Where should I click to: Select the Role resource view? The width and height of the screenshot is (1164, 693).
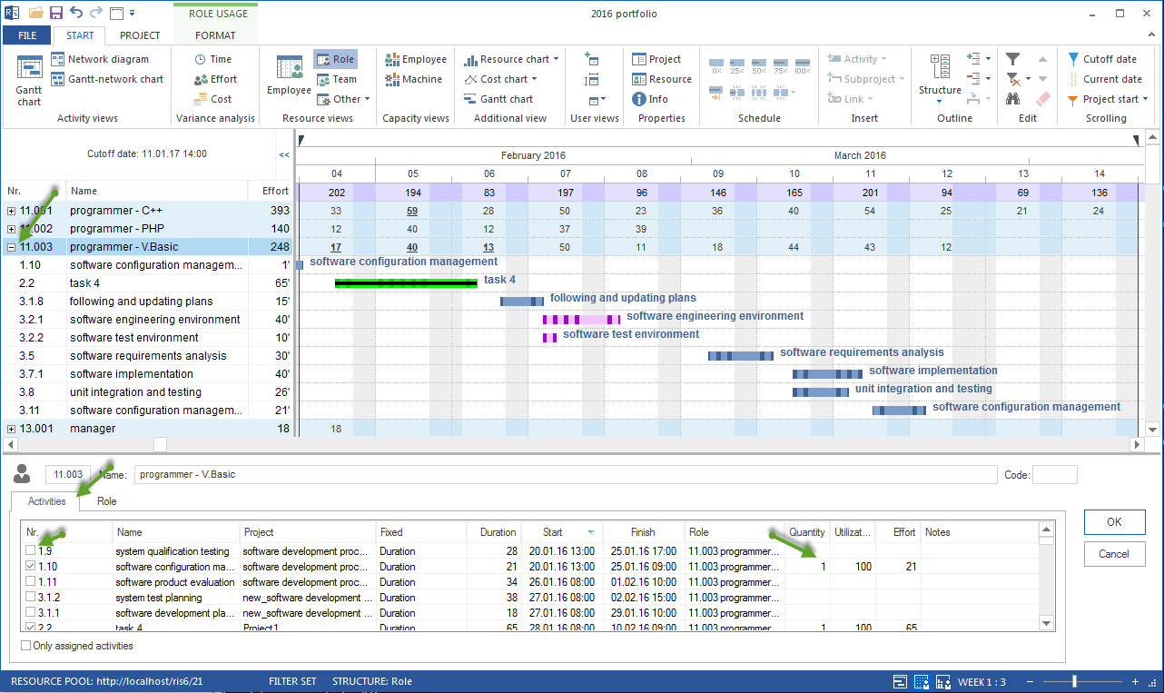point(335,59)
